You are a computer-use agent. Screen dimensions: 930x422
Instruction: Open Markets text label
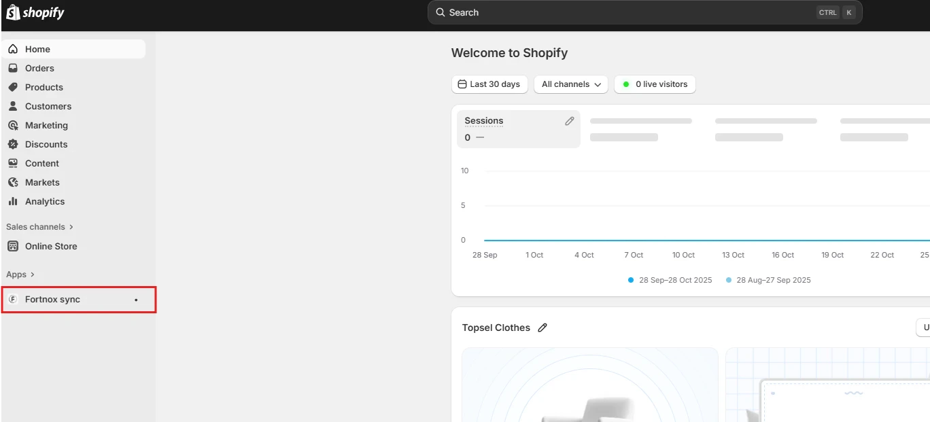click(42, 182)
